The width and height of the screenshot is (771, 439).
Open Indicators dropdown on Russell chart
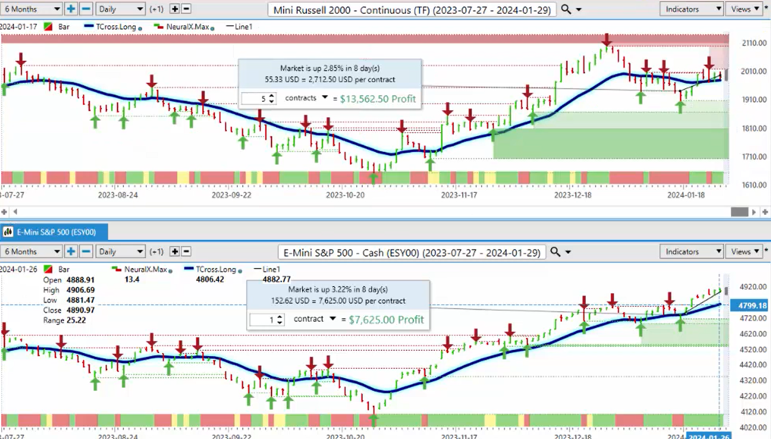pos(692,9)
